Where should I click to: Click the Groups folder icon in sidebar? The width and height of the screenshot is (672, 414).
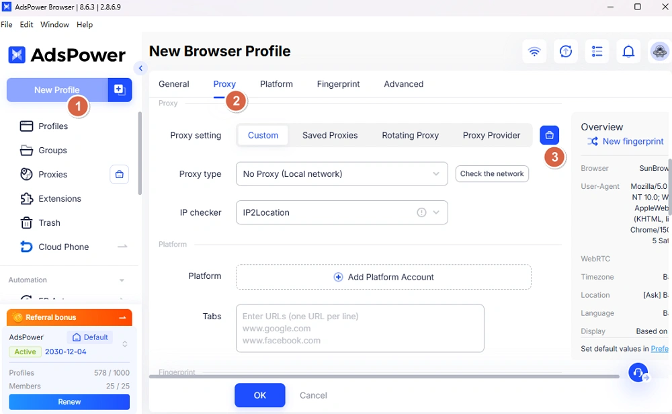[x=26, y=151]
